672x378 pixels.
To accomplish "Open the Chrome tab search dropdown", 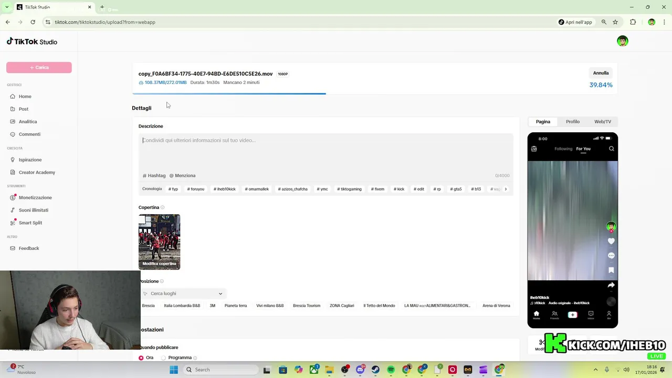I will click(x=7, y=7).
